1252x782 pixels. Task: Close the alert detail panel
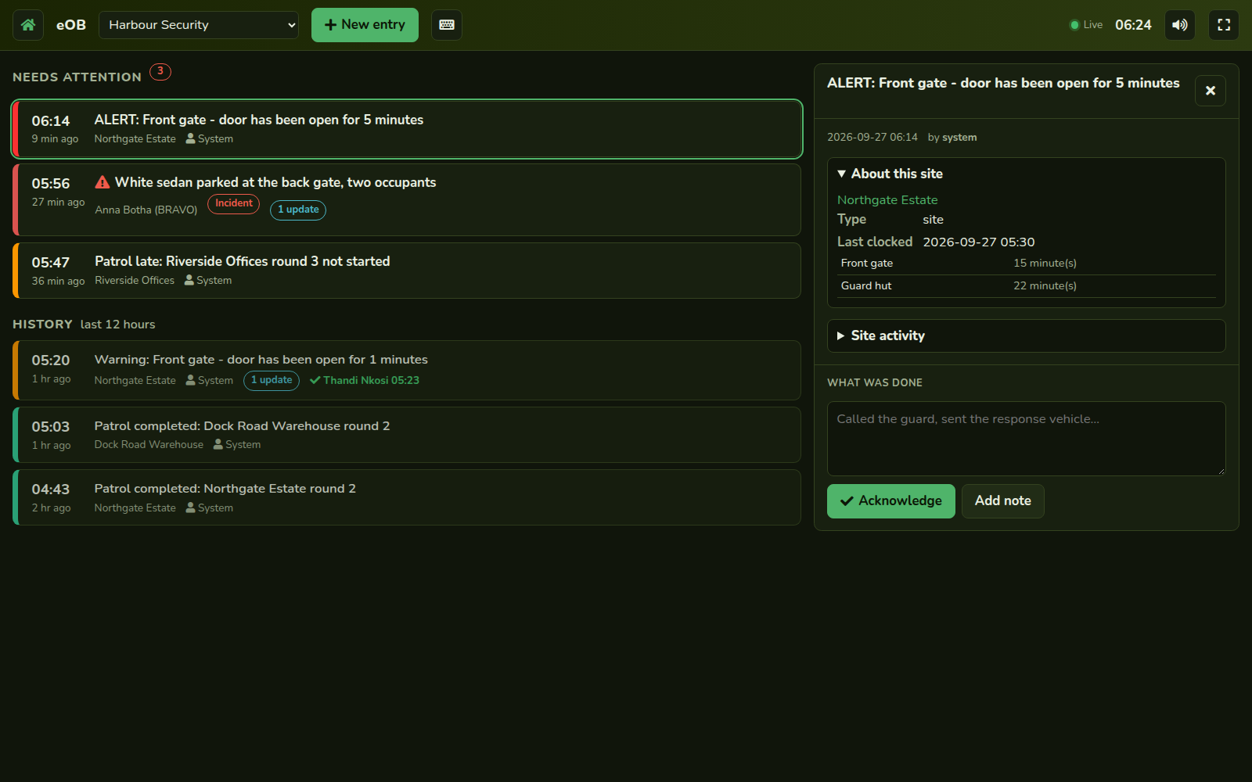[1211, 91]
